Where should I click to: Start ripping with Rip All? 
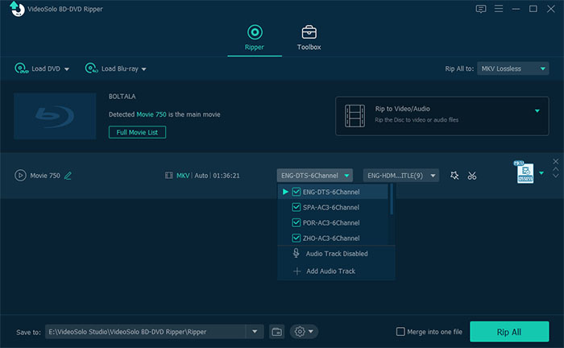coord(509,332)
